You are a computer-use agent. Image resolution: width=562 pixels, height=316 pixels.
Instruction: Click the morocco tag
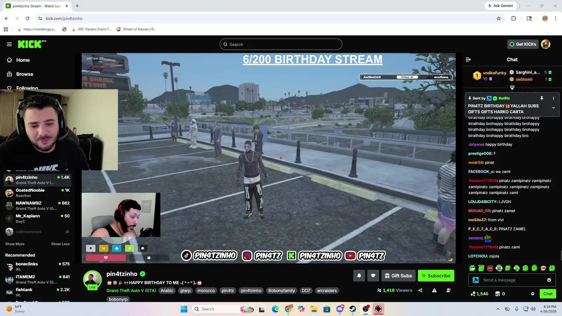[206, 291]
